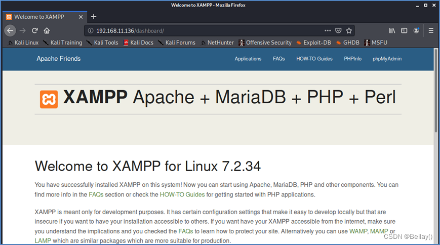This screenshot has height=245, width=440.
Task: Save page to Pocket
Action: (x=338, y=30)
